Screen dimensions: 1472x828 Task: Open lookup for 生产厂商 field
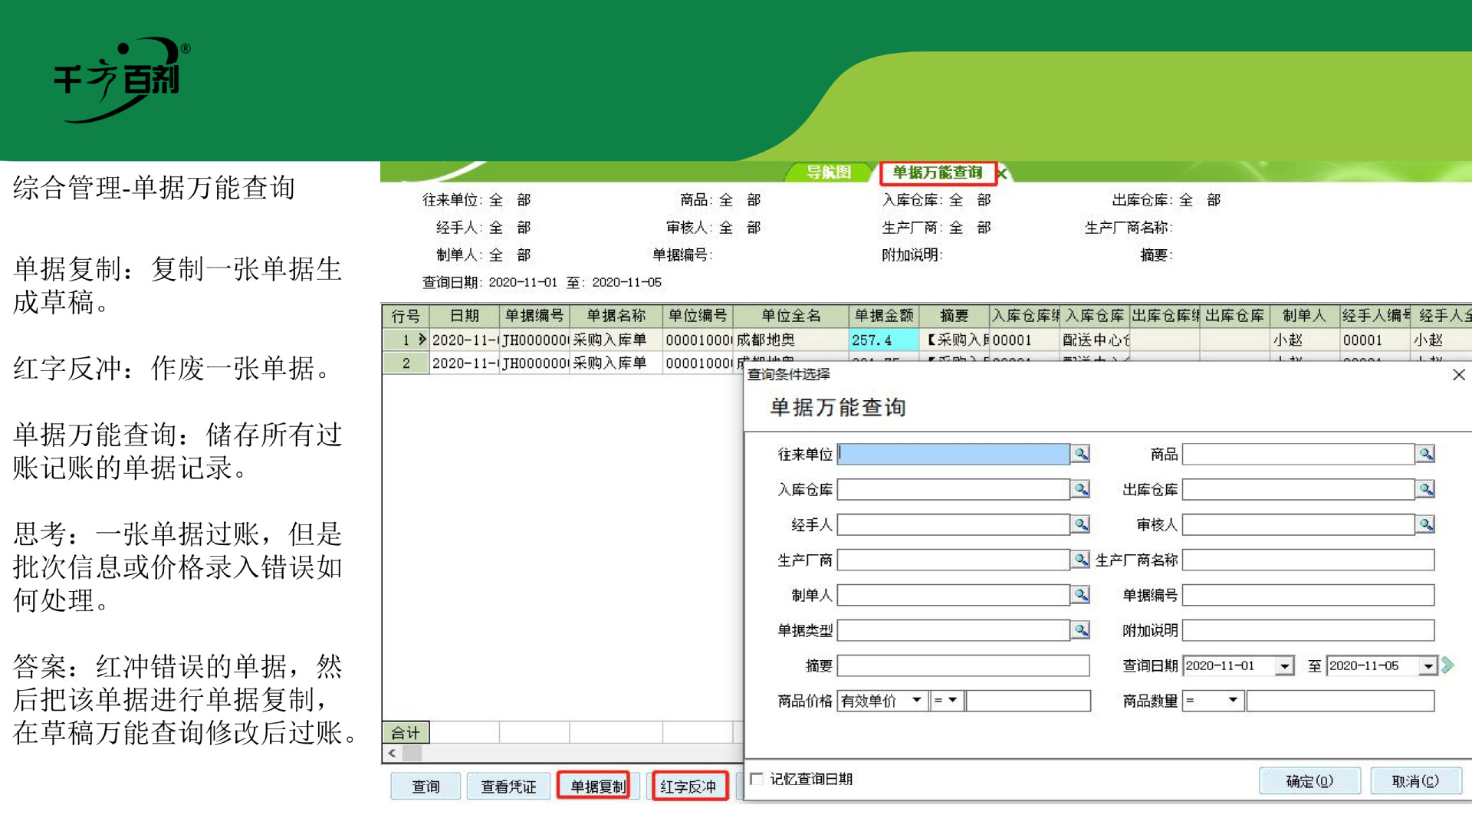[x=1080, y=560]
